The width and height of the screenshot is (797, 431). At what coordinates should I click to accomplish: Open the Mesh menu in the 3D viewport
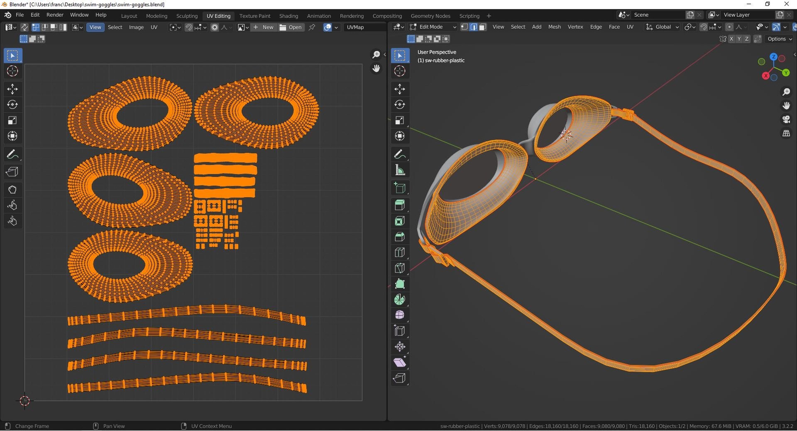pyautogui.click(x=554, y=27)
